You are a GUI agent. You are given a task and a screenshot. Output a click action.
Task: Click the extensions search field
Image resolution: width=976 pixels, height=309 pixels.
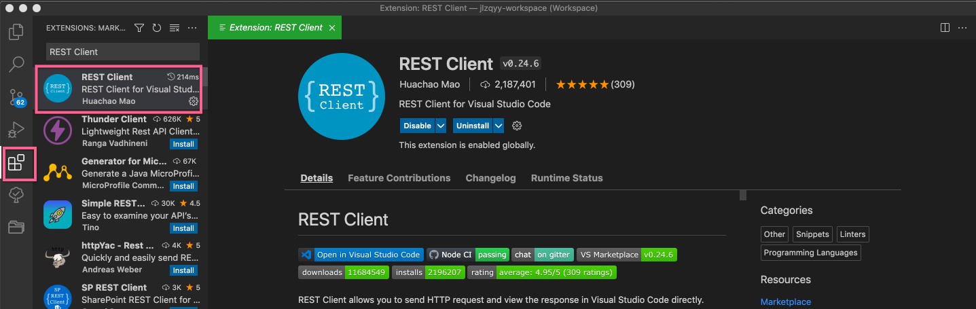click(x=122, y=52)
